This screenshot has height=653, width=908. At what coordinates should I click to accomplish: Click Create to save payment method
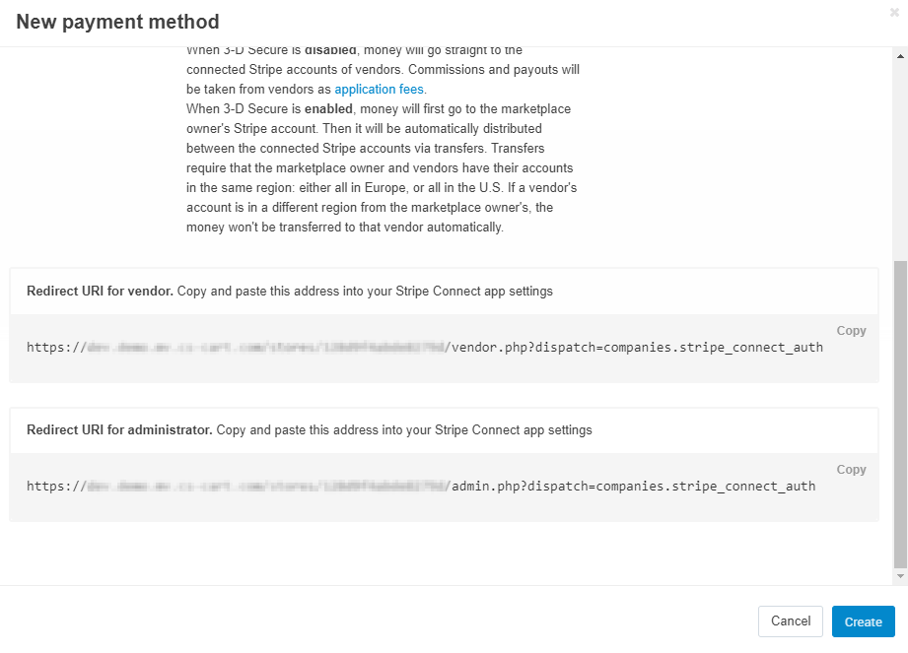click(x=864, y=621)
